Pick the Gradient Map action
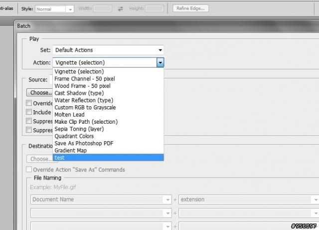Image resolution: width=319 pixels, height=230 pixels. tap(108, 150)
